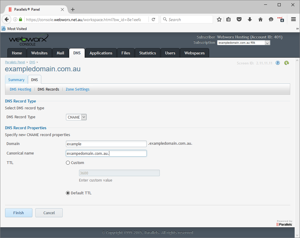
Task: Click the Canonical name input field
Action: (x=106, y=154)
